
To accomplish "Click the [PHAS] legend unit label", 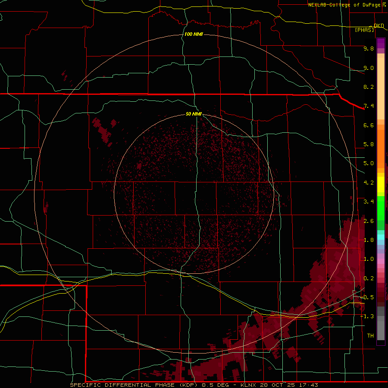I will click(364, 30).
